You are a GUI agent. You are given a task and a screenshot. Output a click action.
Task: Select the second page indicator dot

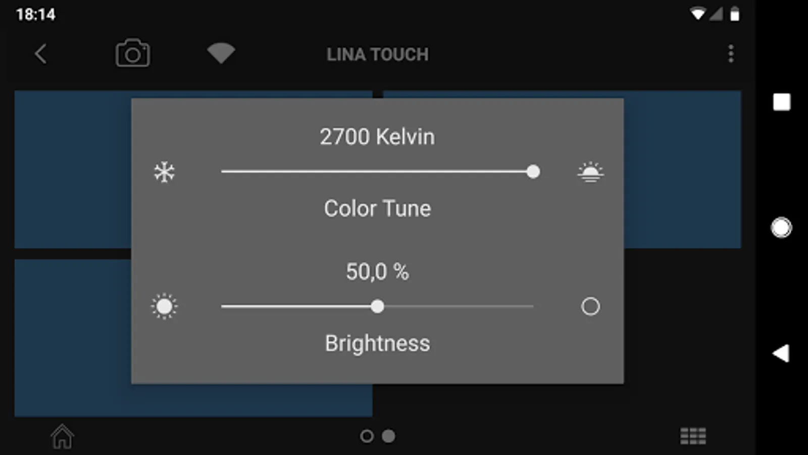pyautogui.click(x=388, y=436)
